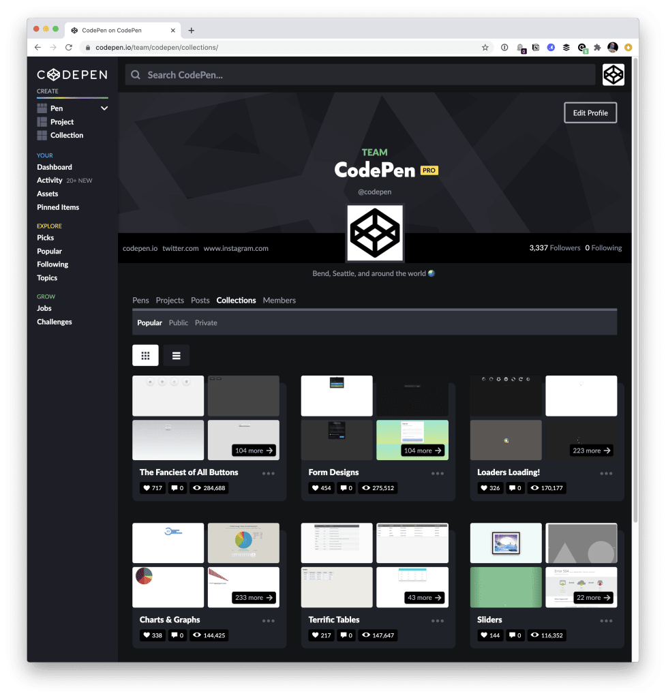Click the Collection icon in Create section
Screen dimensions: 666x698
click(42, 136)
